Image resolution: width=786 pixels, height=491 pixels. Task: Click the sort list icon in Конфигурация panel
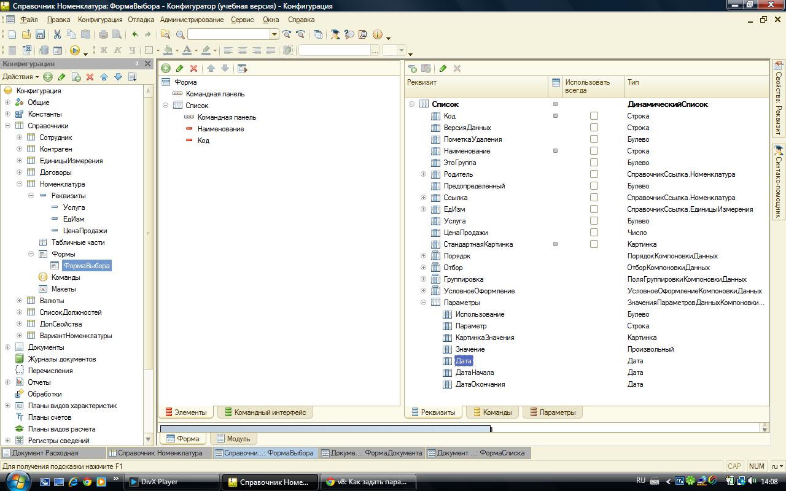[132, 77]
